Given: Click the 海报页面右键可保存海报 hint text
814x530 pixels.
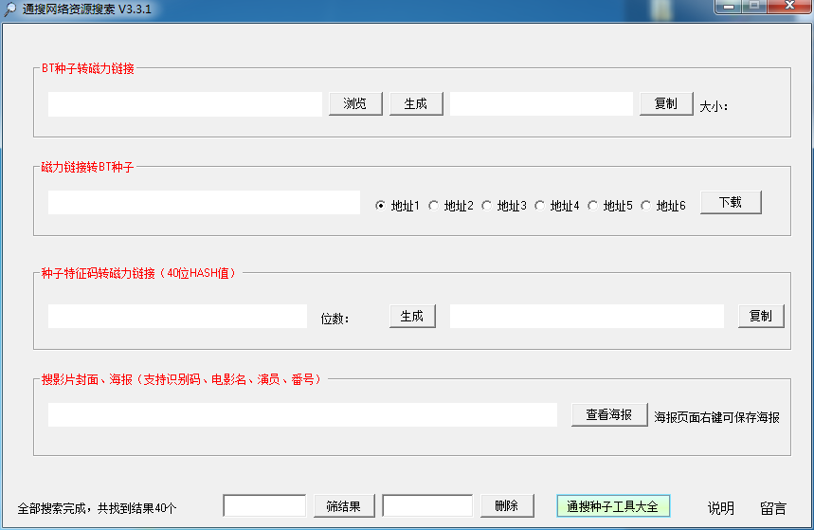Looking at the screenshot, I should pyautogui.click(x=717, y=417).
